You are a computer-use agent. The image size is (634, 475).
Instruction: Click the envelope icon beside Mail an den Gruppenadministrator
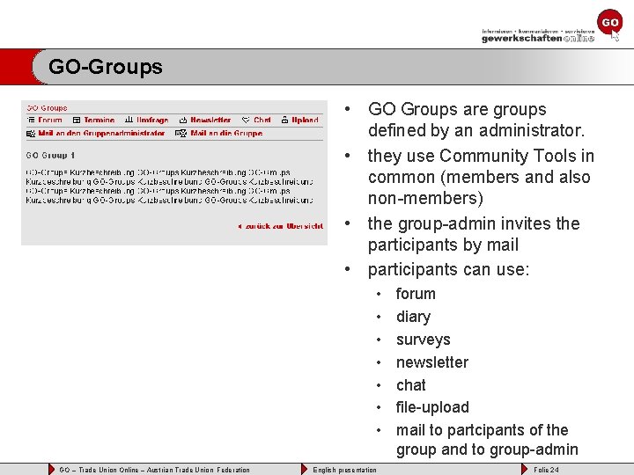[x=31, y=134]
